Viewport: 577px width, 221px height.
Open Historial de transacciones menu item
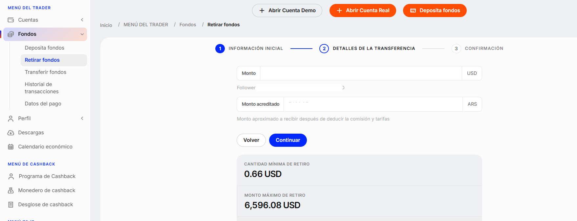pos(42,88)
